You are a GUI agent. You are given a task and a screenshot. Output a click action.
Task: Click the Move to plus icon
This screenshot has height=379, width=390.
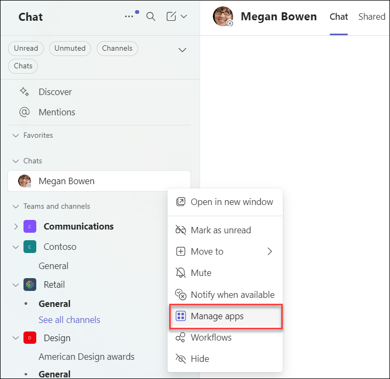click(180, 251)
